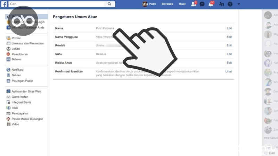Viewport: 278px width, 156px height.
Task: Open the friend requests icon
Action: click(x=194, y=4)
